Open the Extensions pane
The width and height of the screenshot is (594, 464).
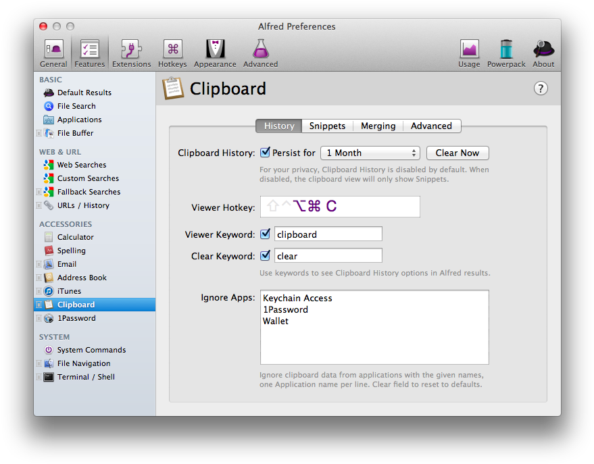pos(132,53)
